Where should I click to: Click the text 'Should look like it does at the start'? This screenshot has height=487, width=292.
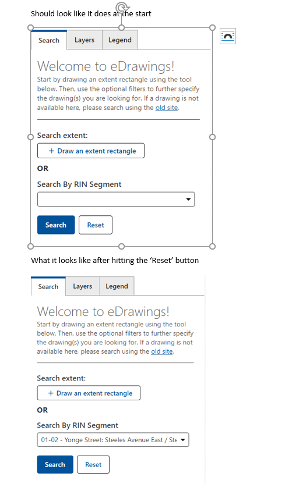point(91,13)
